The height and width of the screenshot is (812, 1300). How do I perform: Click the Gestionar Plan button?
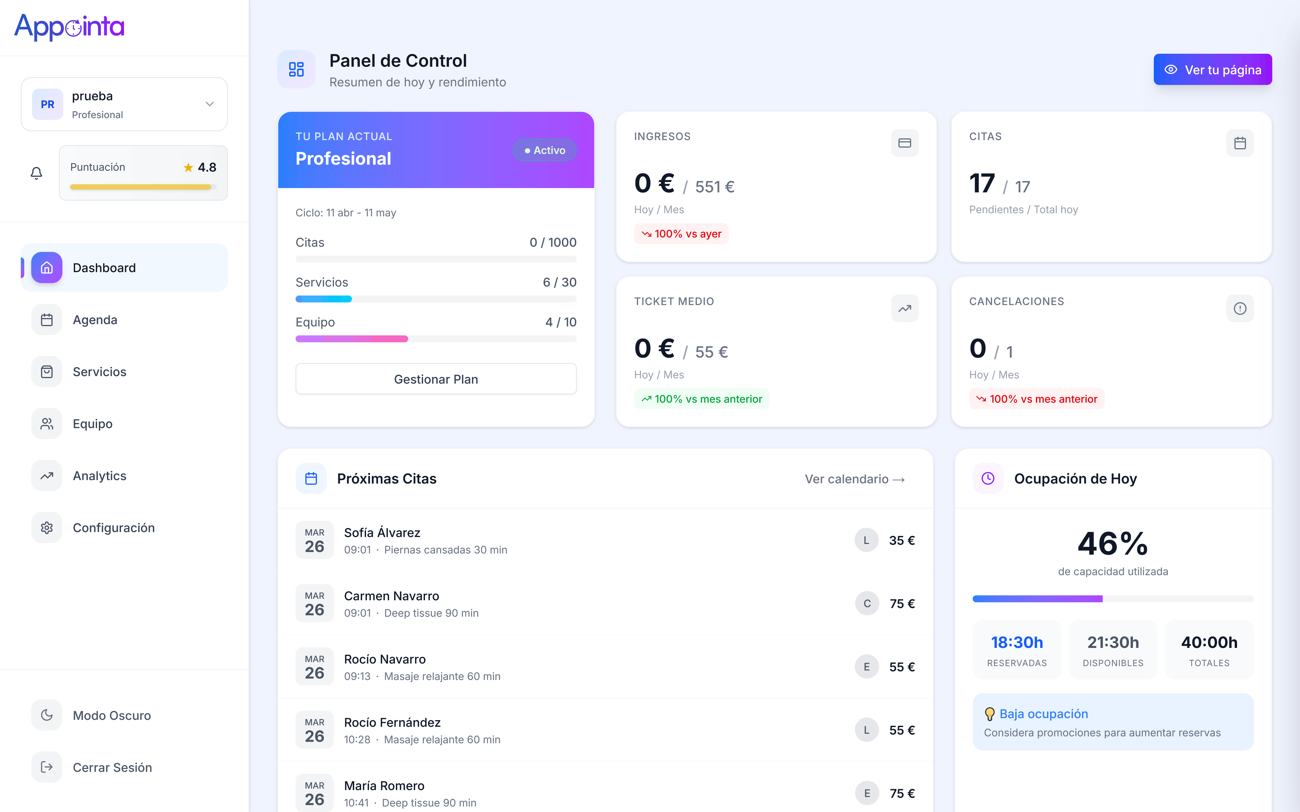435,379
